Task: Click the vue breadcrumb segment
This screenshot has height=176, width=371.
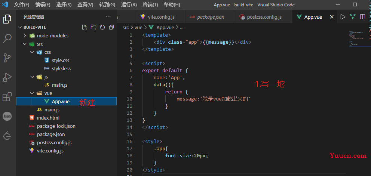Action: point(138,28)
